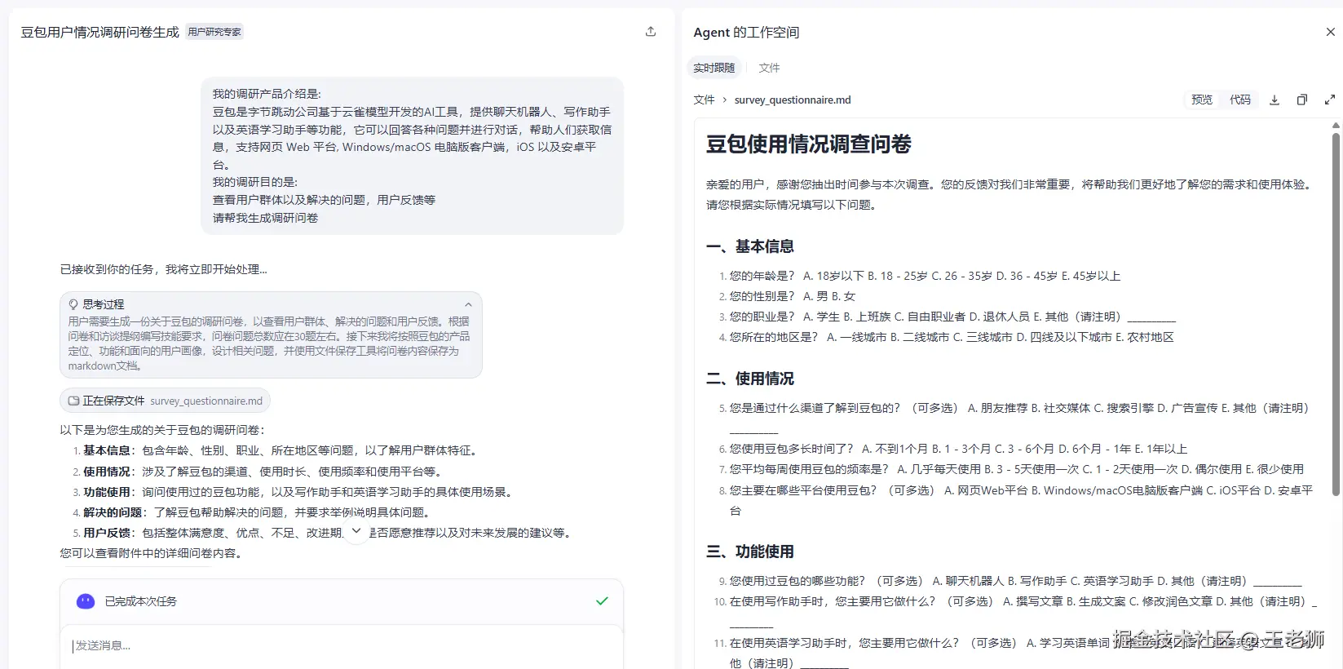Click question 2 您的性别是
This screenshot has width=1343, height=669.
(787, 296)
